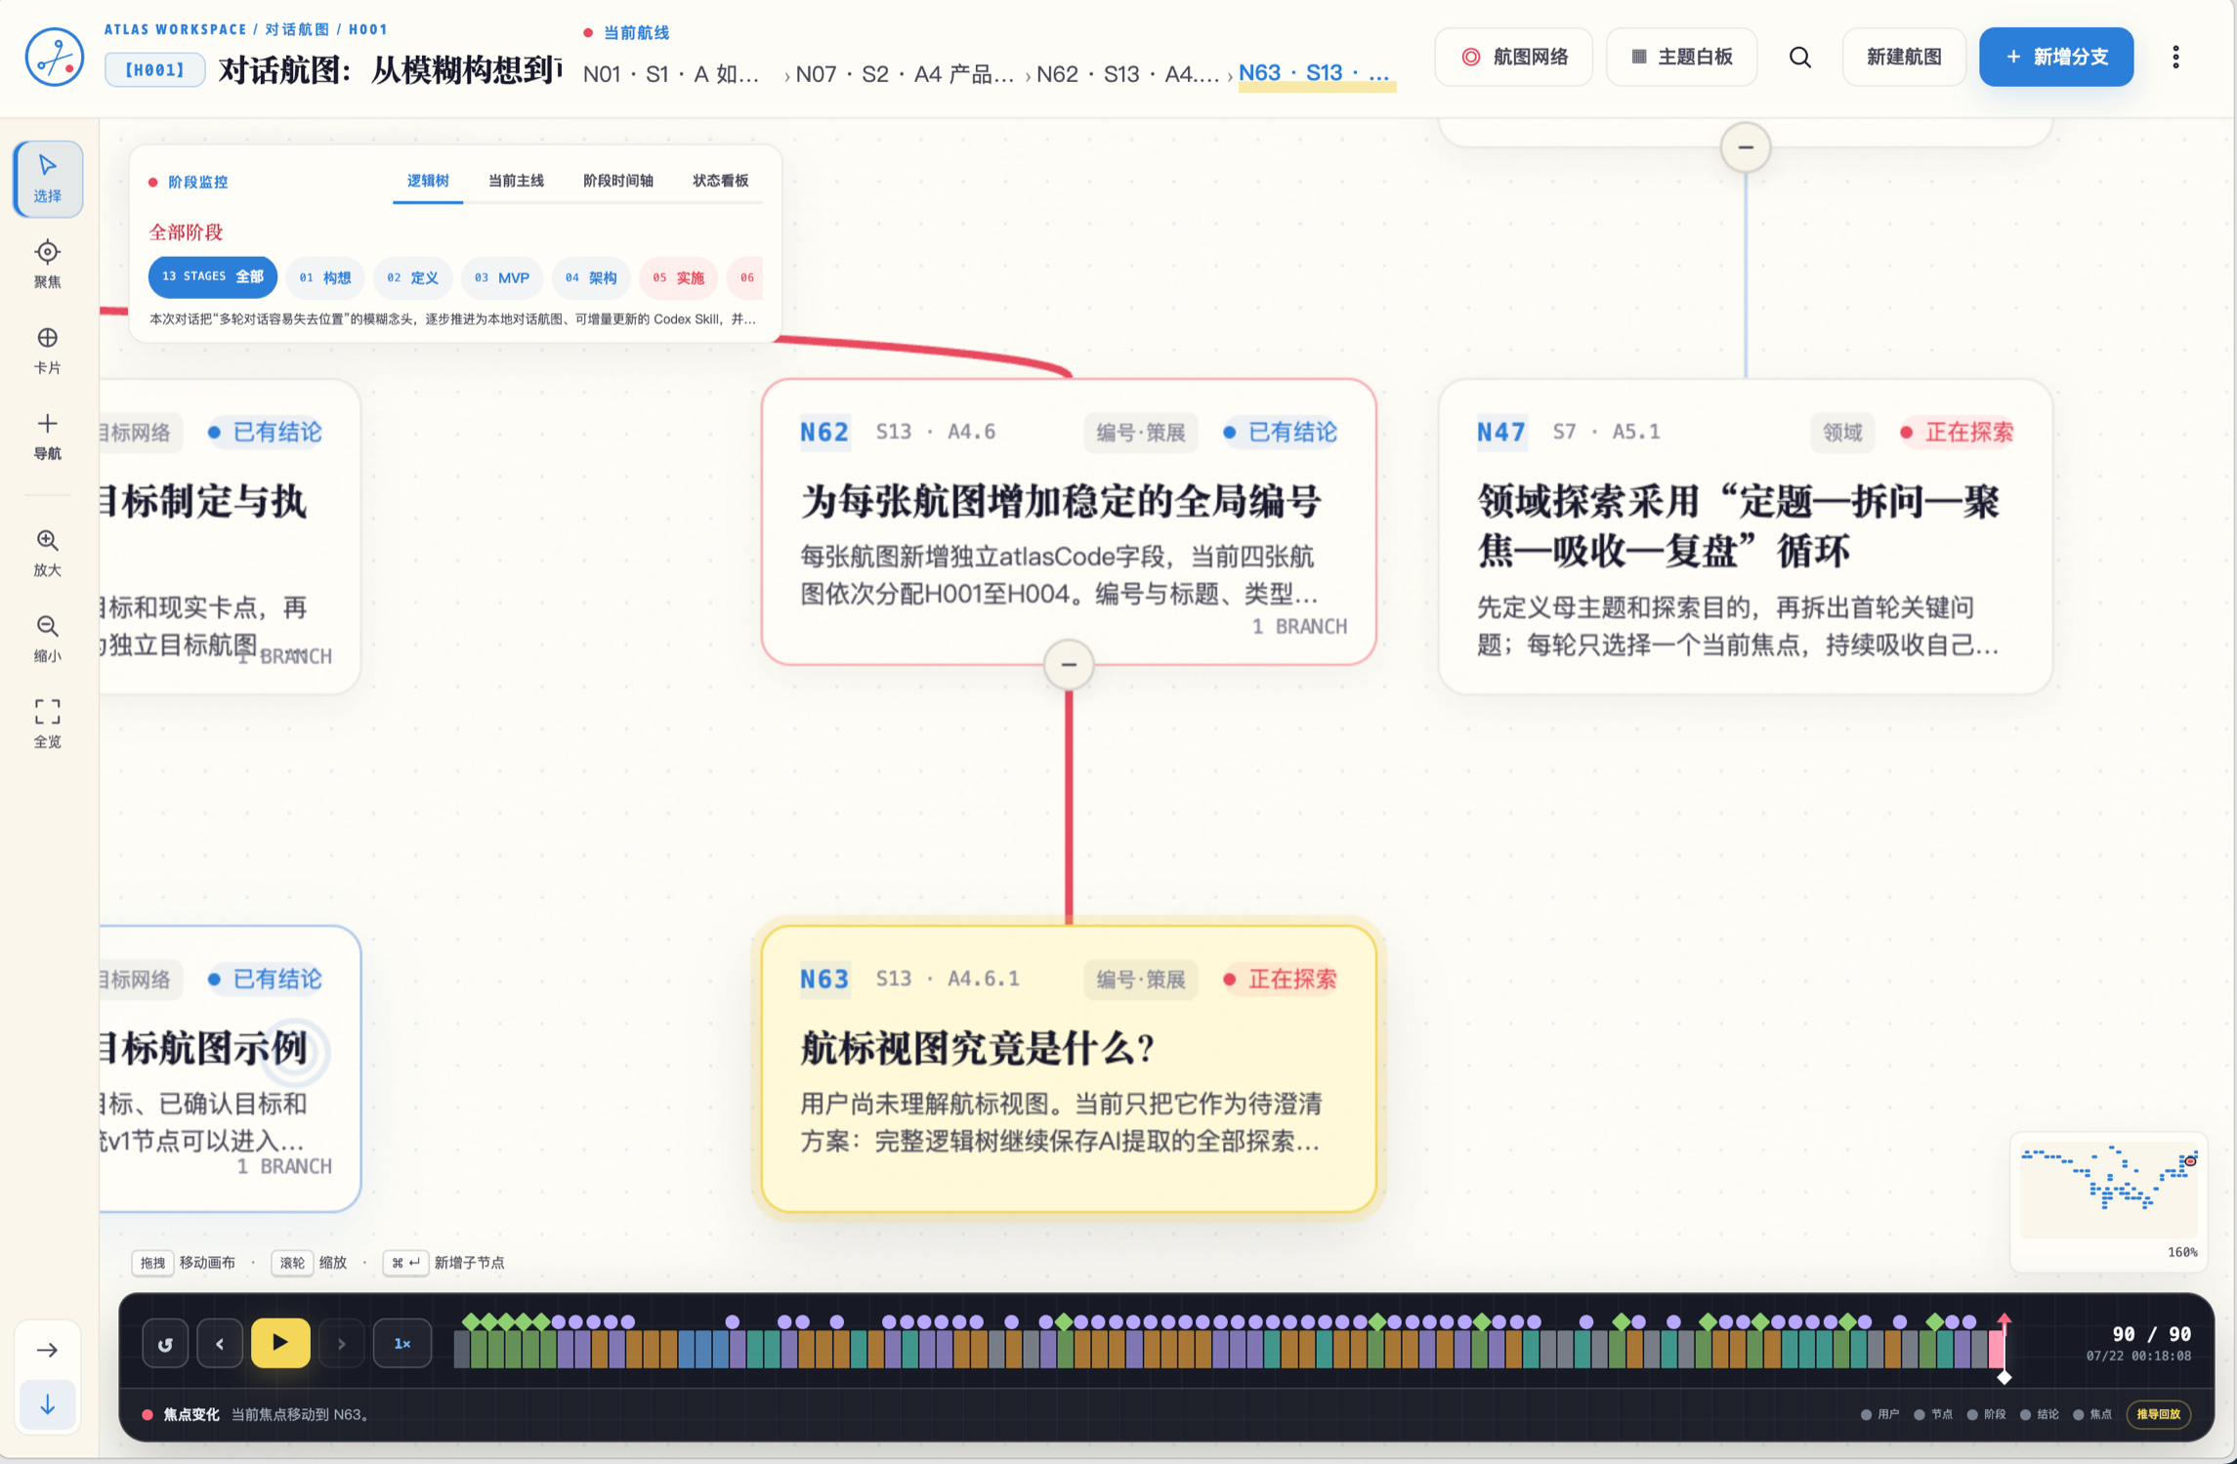The image size is (2237, 1464).
Task: Select the N63 航标视图 node card
Action: pyautogui.click(x=1069, y=1068)
